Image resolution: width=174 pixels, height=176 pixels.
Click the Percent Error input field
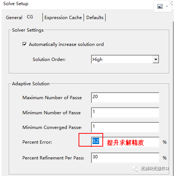(125, 142)
